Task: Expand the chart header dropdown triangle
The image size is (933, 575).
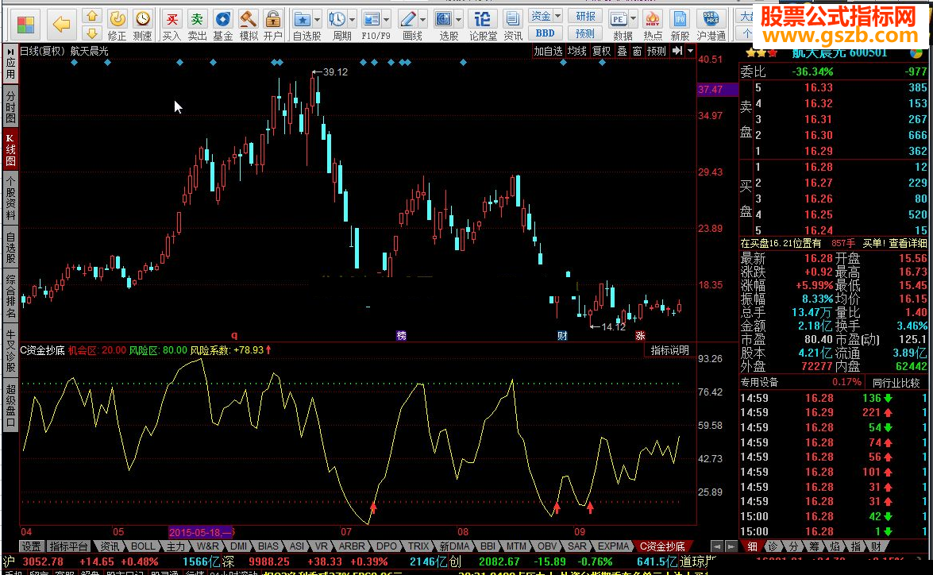Action: click(x=690, y=51)
